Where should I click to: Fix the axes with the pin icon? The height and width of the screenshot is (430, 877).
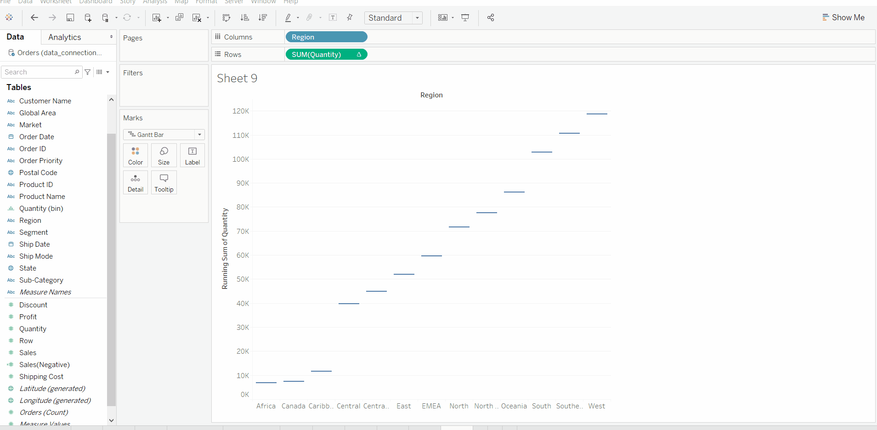(x=350, y=17)
